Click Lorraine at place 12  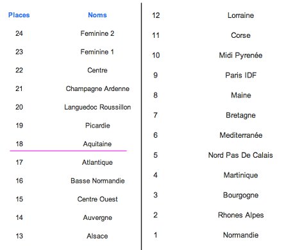point(240,15)
